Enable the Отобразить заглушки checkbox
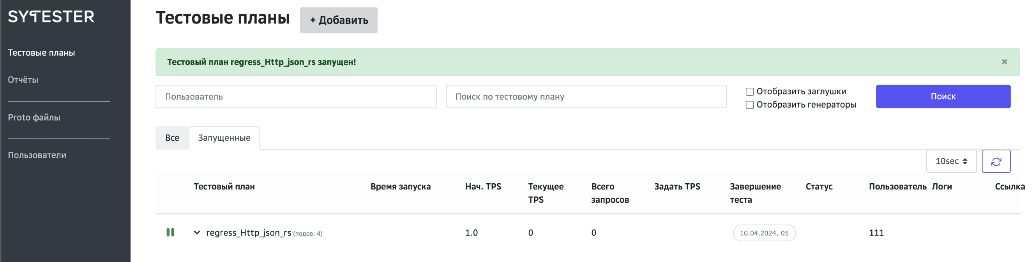Screen dimensions: 1035x262 pyautogui.click(x=749, y=92)
